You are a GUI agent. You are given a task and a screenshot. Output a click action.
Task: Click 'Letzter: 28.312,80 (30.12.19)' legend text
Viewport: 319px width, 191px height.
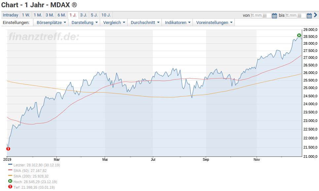click(37, 165)
